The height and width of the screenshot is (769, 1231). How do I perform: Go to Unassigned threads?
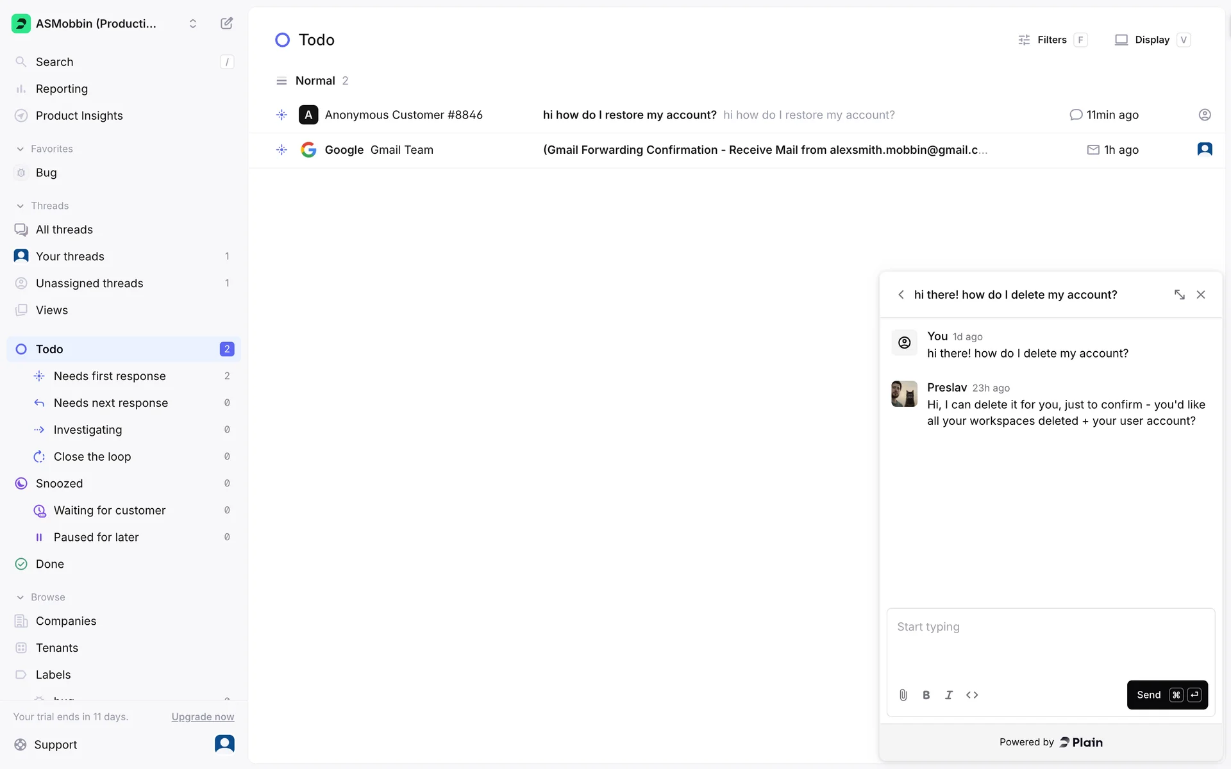pyautogui.click(x=89, y=283)
